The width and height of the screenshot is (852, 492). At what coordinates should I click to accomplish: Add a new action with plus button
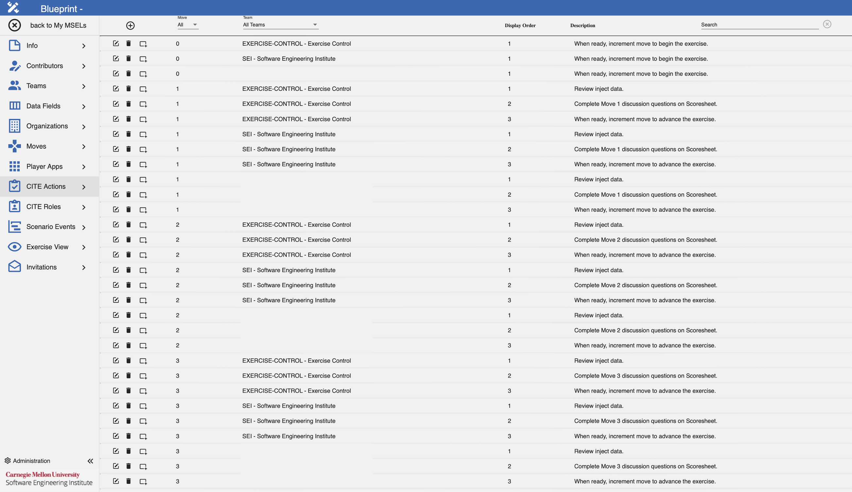(130, 25)
